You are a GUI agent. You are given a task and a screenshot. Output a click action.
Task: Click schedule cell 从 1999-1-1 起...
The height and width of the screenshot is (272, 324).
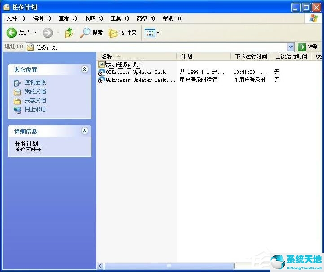(x=202, y=72)
